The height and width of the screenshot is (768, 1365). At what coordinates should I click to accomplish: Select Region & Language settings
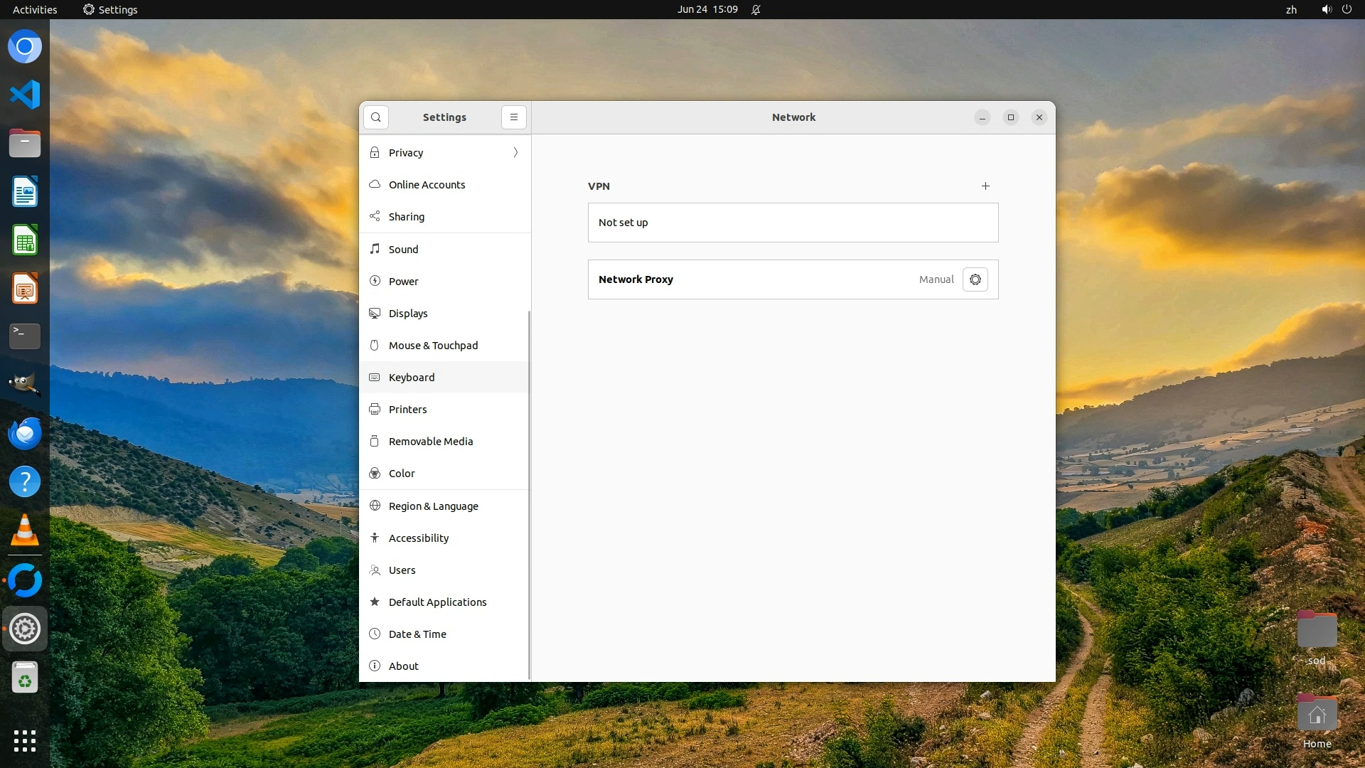pyautogui.click(x=433, y=506)
